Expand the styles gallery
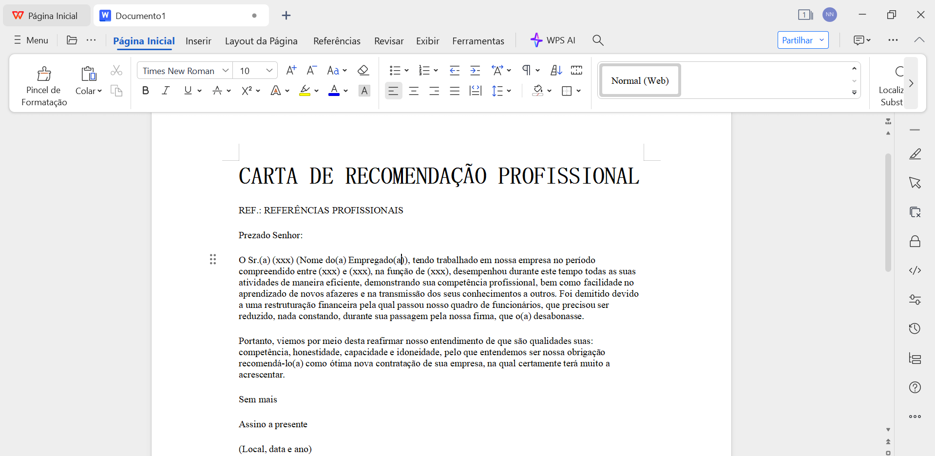The height and width of the screenshot is (456, 935). click(854, 92)
